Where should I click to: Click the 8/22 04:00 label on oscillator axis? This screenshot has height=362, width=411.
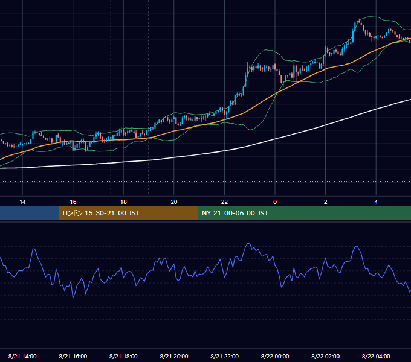point(376,356)
